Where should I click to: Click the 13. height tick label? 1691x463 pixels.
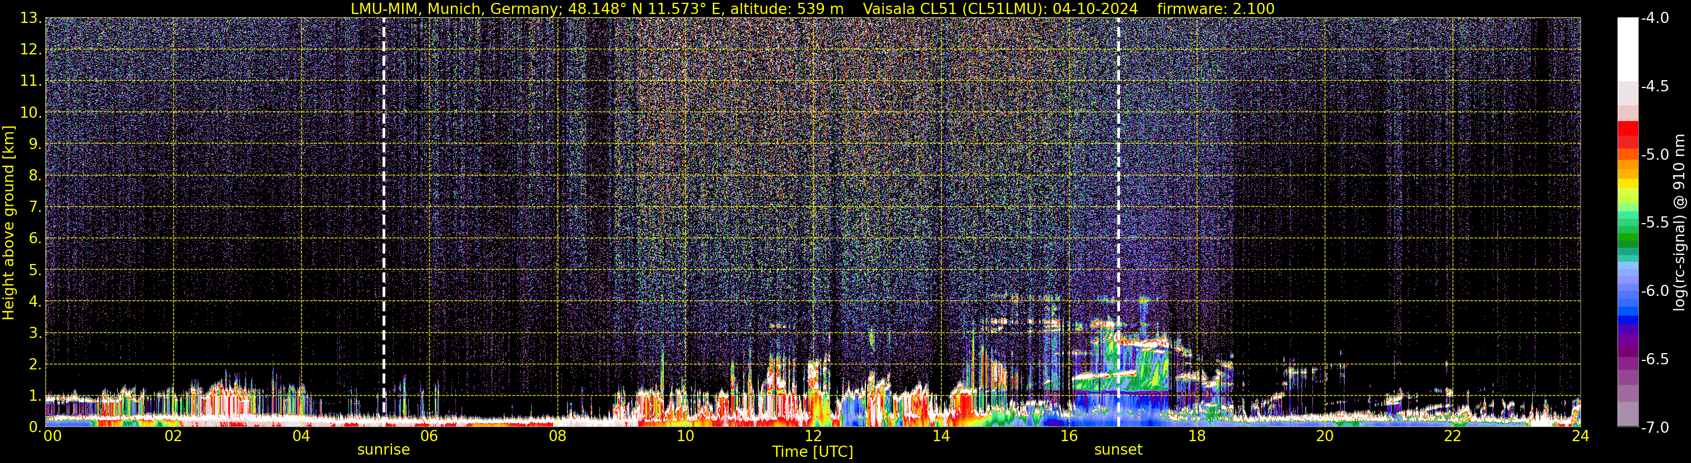(x=30, y=18)
